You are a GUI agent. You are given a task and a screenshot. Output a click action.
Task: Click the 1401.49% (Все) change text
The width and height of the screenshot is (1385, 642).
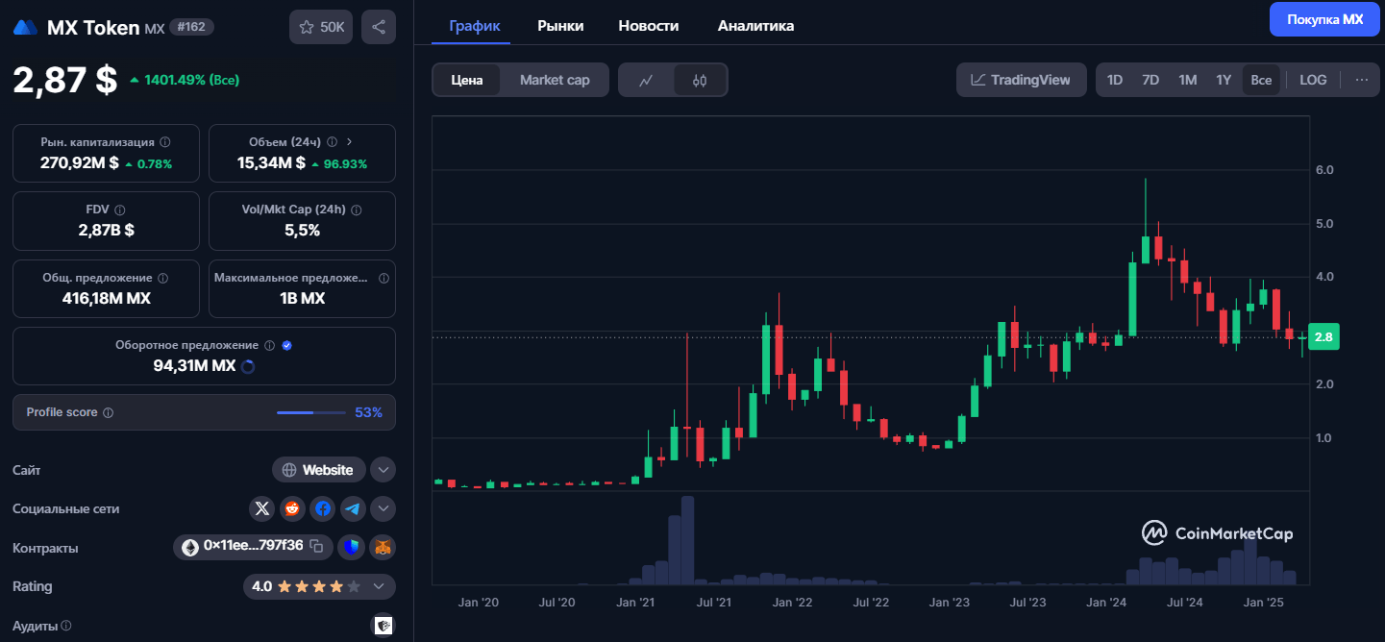(191, 80)
